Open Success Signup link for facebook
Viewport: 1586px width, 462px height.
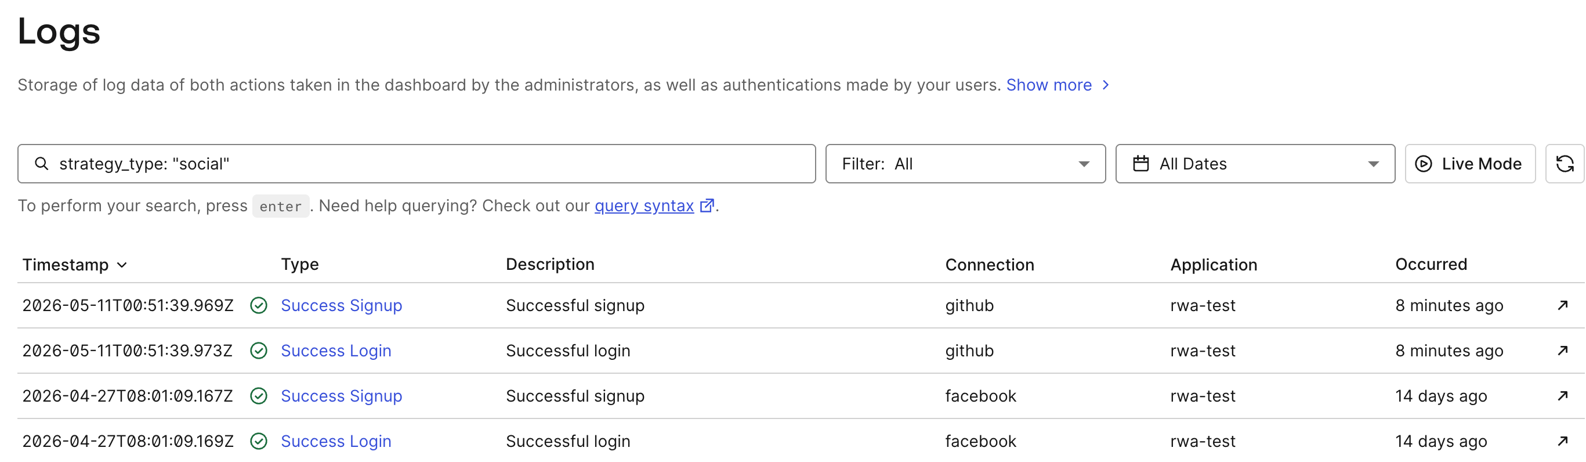coord(341,396)
